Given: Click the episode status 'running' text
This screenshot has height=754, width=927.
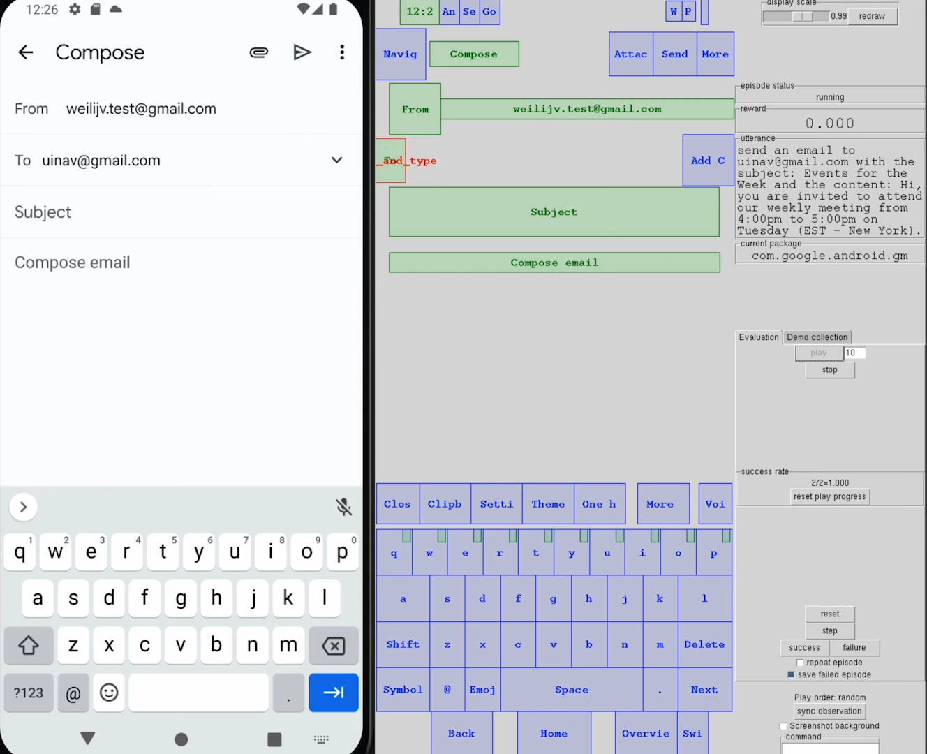Looking at the screenshot, I should tap(830, 97).
